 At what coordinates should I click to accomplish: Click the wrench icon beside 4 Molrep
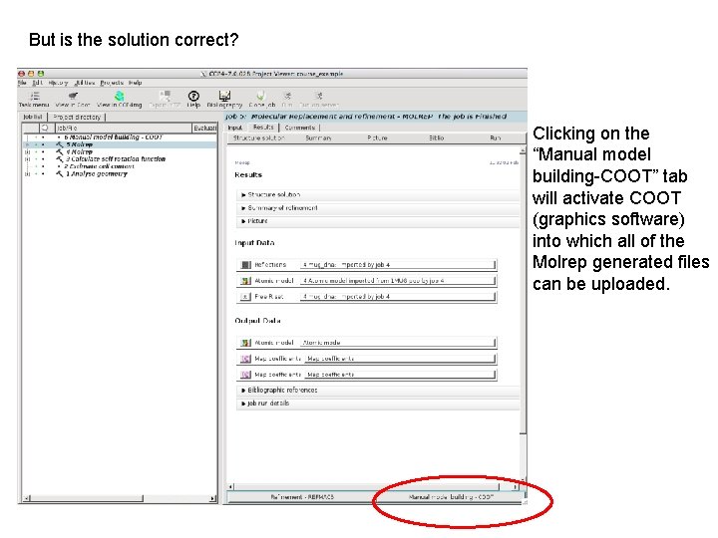[x=60, y=151]
